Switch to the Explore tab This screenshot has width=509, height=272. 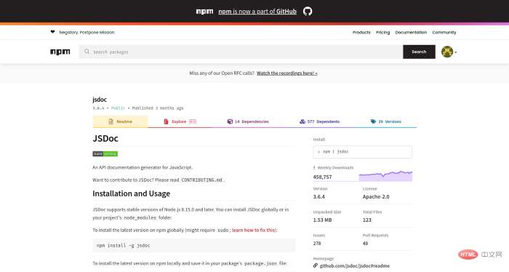point(180,121)
